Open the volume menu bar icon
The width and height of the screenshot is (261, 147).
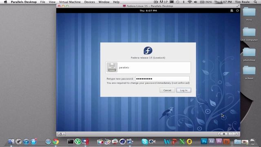(196, 2)
